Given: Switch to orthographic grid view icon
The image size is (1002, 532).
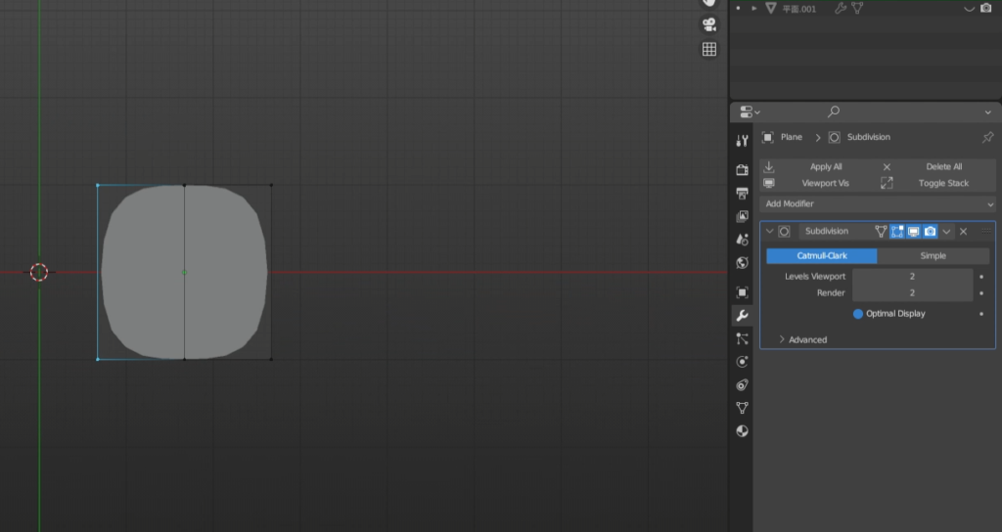Looking at the screenshot, I should point(709,49).
